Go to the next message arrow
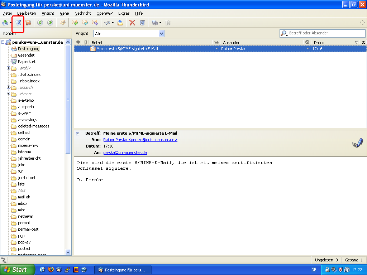The height and width of the screenshot is (275, 367). pos(50,23)
